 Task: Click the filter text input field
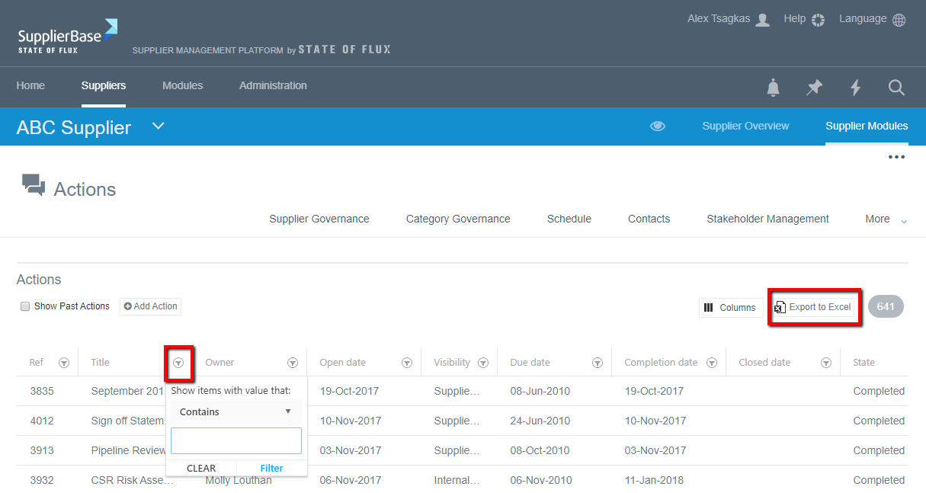[236, 440]
